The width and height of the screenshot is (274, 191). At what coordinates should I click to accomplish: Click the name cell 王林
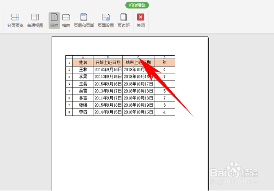pyautogui.click(x=83, y=70)
